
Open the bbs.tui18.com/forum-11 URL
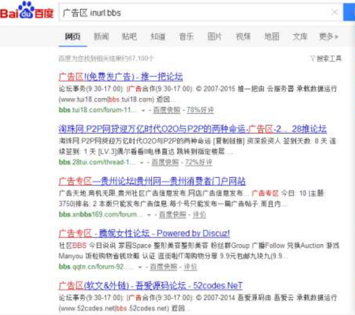click(98, 110)
